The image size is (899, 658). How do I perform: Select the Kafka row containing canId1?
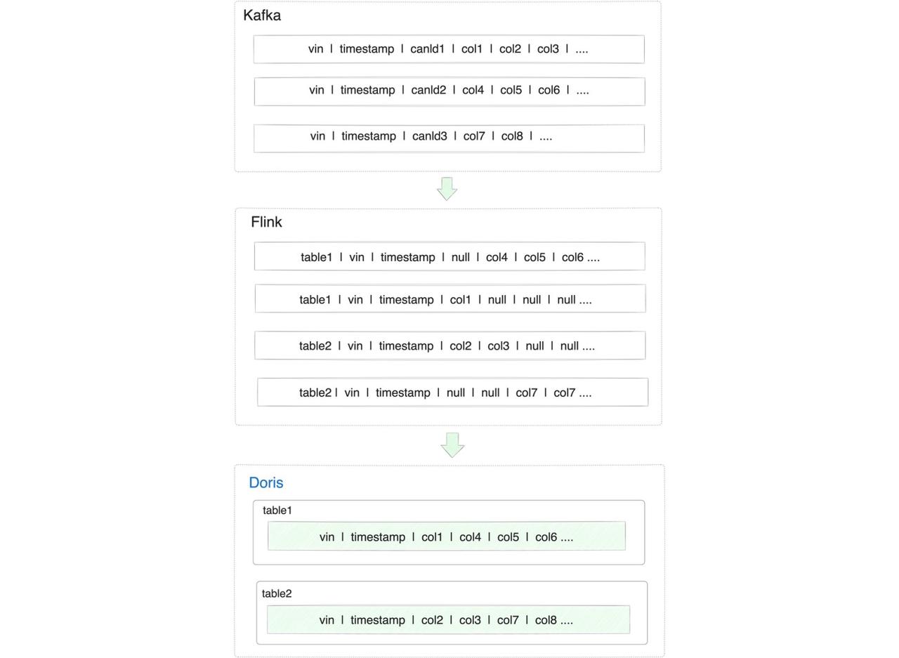pos(449,49)
